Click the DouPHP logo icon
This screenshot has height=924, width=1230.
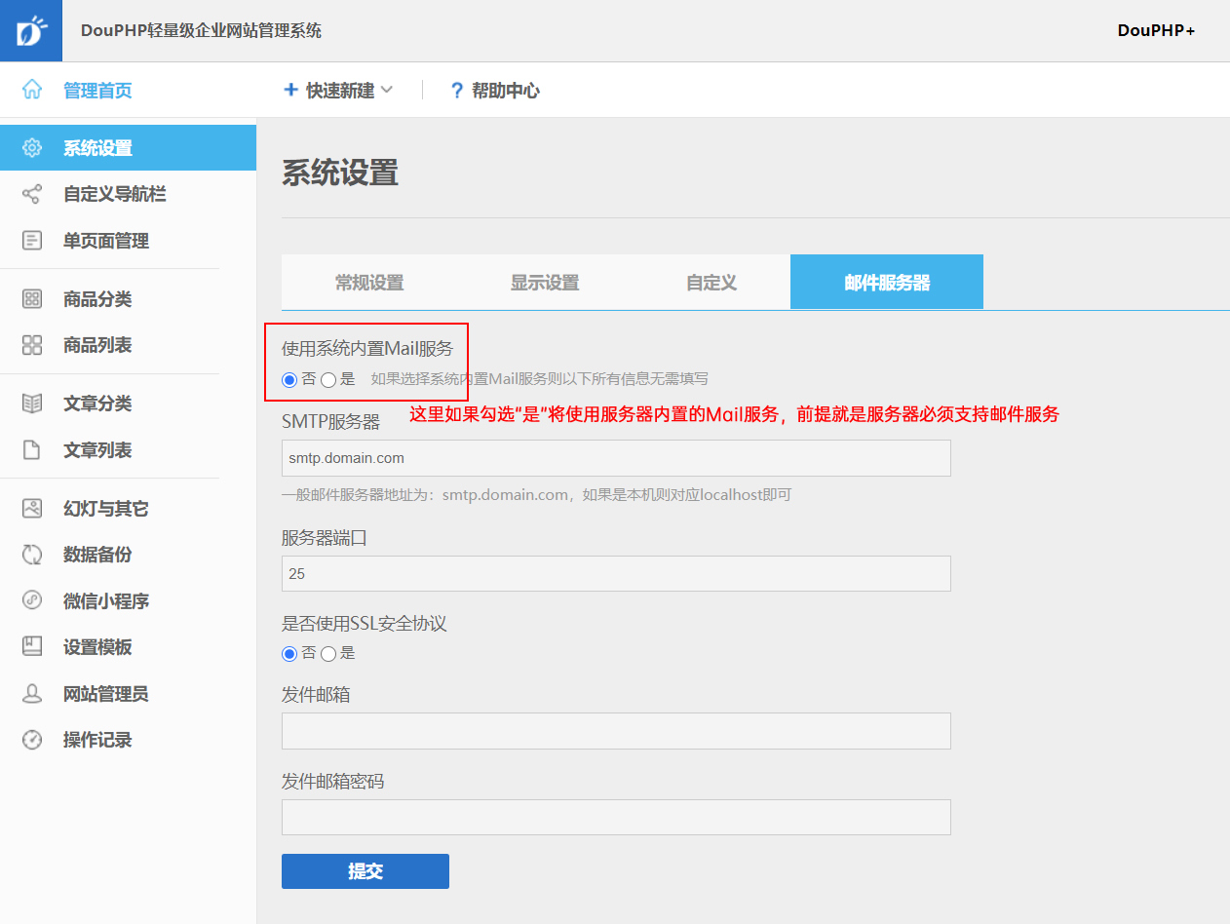pyautogui.click(x=31, y=31)
